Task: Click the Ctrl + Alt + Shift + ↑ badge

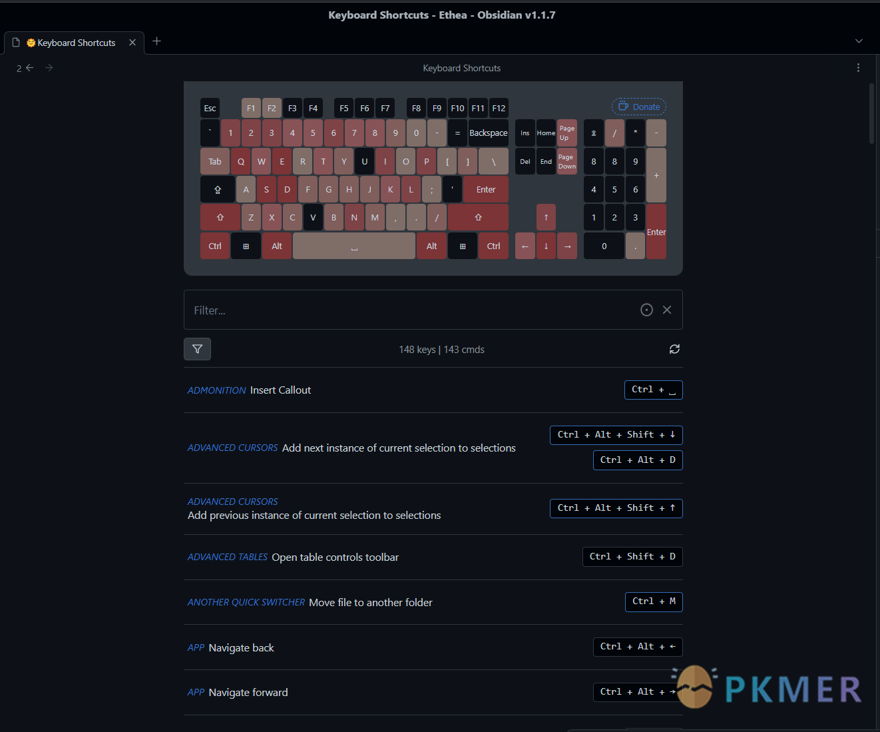Action: [616, 508]
